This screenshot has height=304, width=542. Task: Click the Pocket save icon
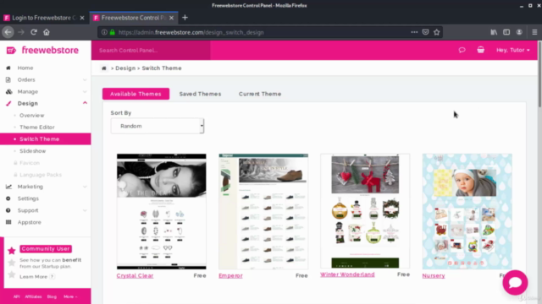(425, 32)
